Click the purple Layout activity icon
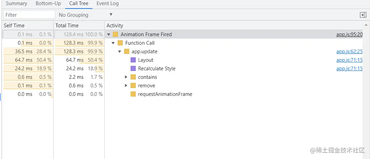This screenshot has width=370, height=159. click(x=133, y=60)
